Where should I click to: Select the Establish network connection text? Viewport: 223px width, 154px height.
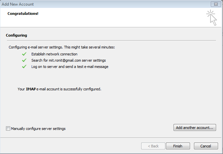[x=54, y=54]
